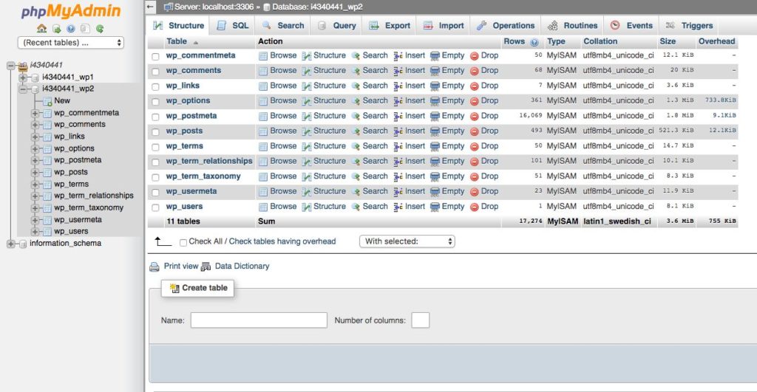Click wp_posts table icon in tree
The width and height of the screenshot is (757, 392).
47,173
